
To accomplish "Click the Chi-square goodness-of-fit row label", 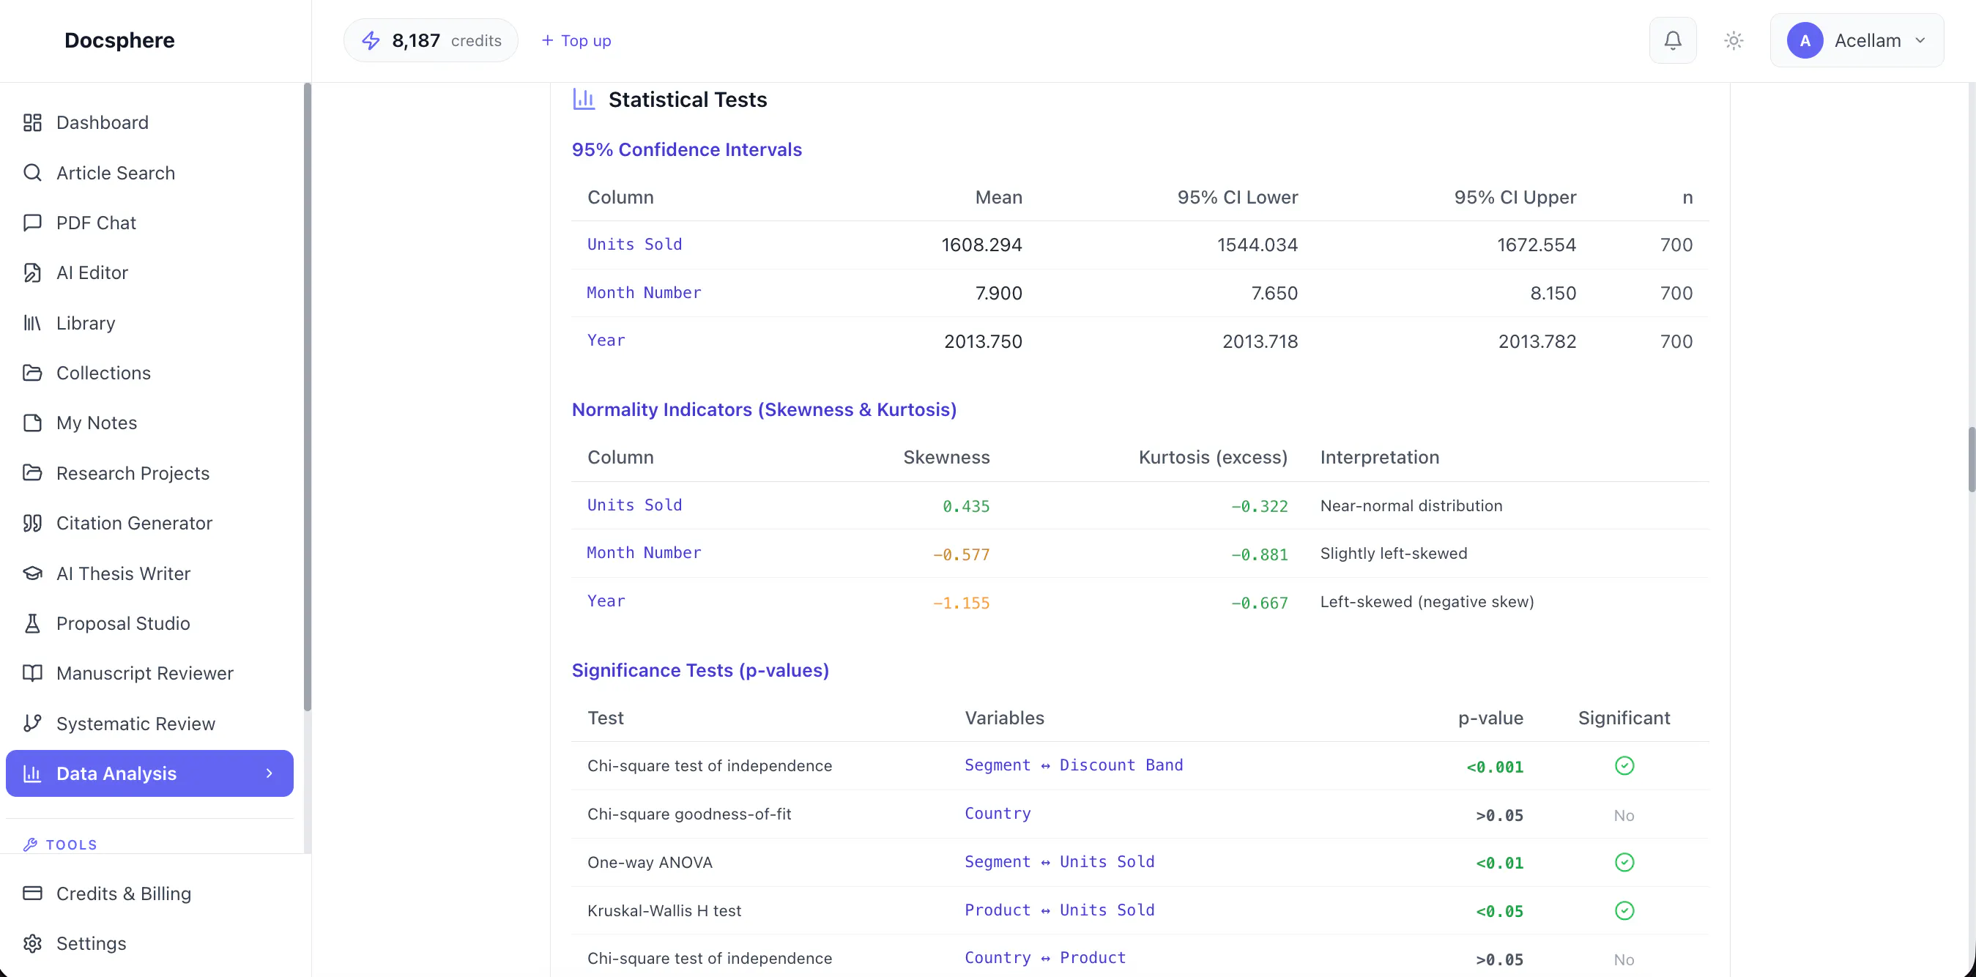I will pos(689,814).
